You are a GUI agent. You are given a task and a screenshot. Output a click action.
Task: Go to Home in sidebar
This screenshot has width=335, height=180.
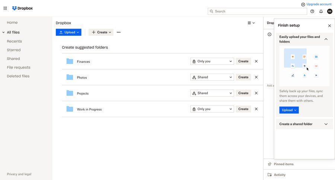pyautogui.click(x=12, y=22)
